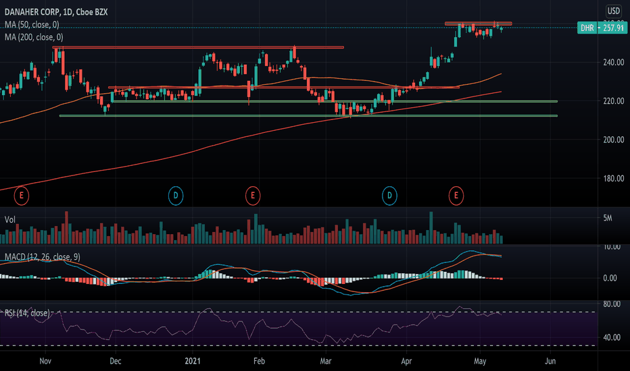Click the 80.00 RSI axis label

click(612, 304)
